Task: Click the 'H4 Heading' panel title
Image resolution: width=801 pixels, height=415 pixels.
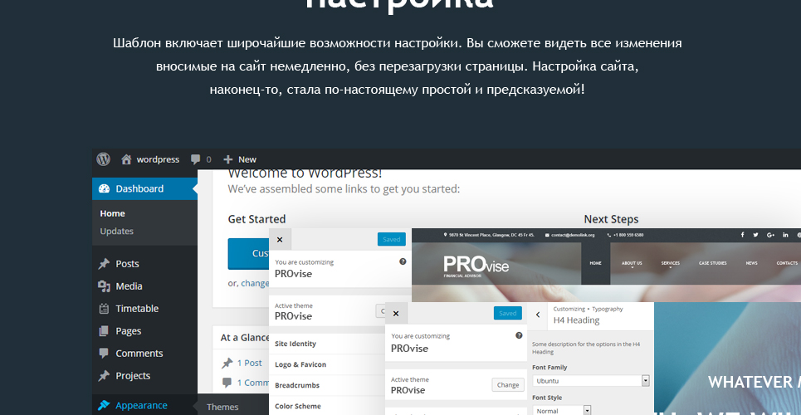Action: tap(576, 320)
